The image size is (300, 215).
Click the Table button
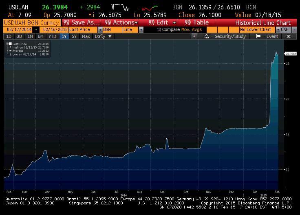196,22
